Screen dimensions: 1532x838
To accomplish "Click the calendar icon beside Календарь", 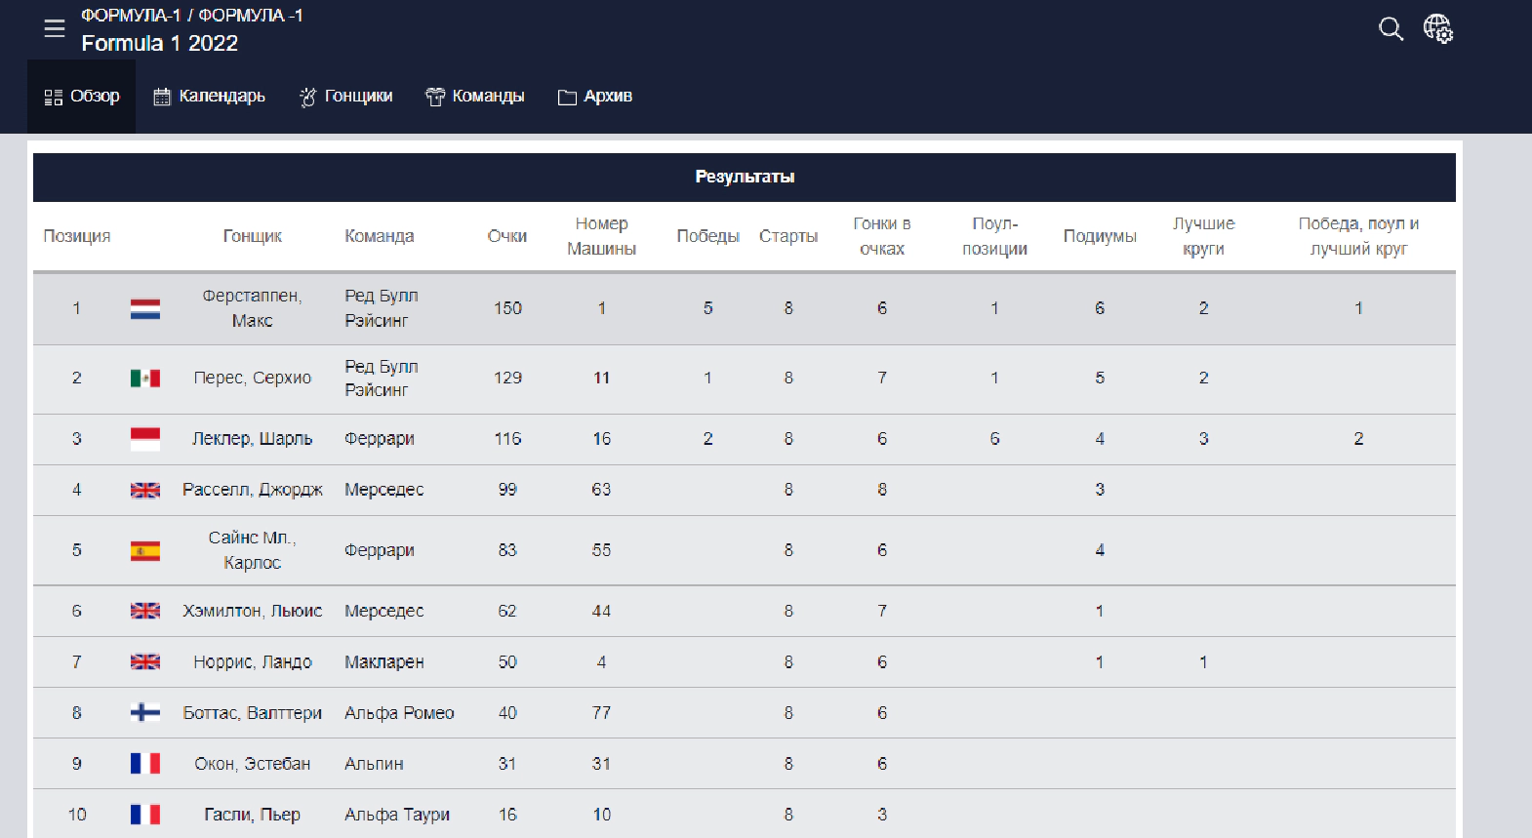I will (x=162, y=97).
